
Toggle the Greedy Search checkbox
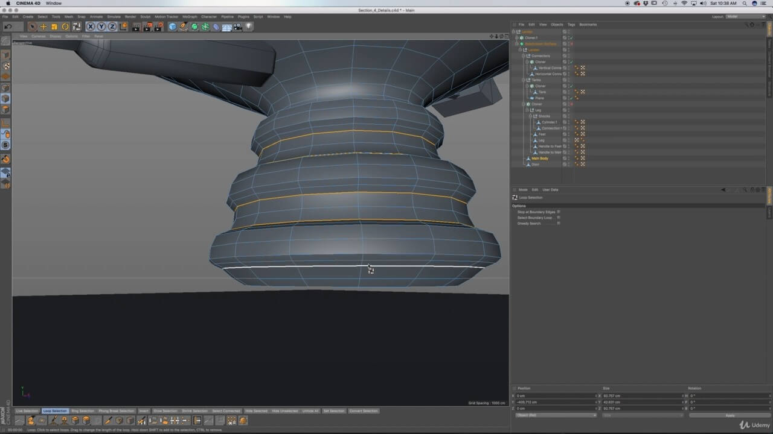pyautogui.click(x=559, y=224)
